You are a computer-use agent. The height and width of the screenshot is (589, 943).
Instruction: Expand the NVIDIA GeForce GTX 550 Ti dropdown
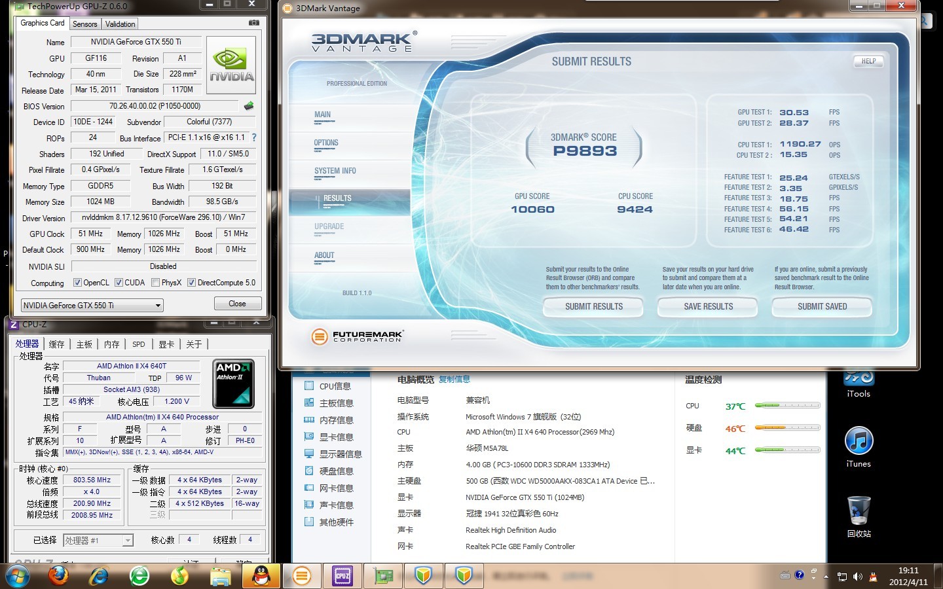tap(157, 306)
